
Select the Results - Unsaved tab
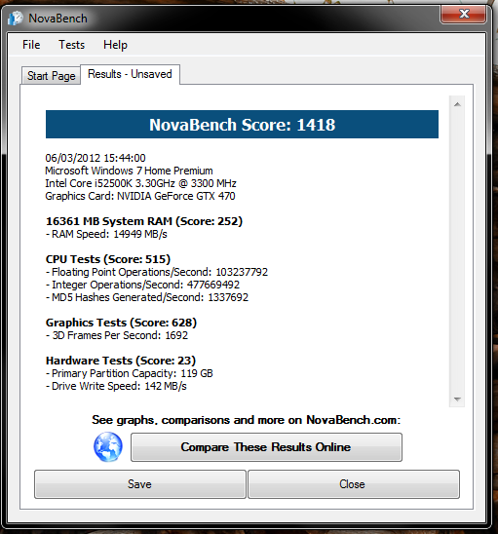pos(130,74)
